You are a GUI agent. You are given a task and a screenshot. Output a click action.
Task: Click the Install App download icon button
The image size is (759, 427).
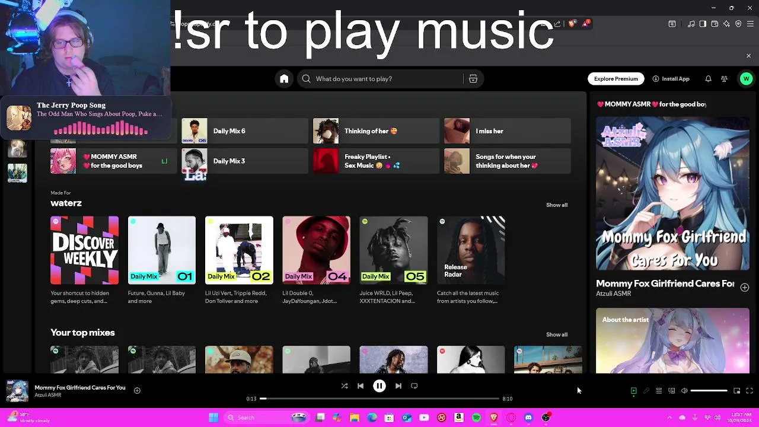tap(671, 79)
